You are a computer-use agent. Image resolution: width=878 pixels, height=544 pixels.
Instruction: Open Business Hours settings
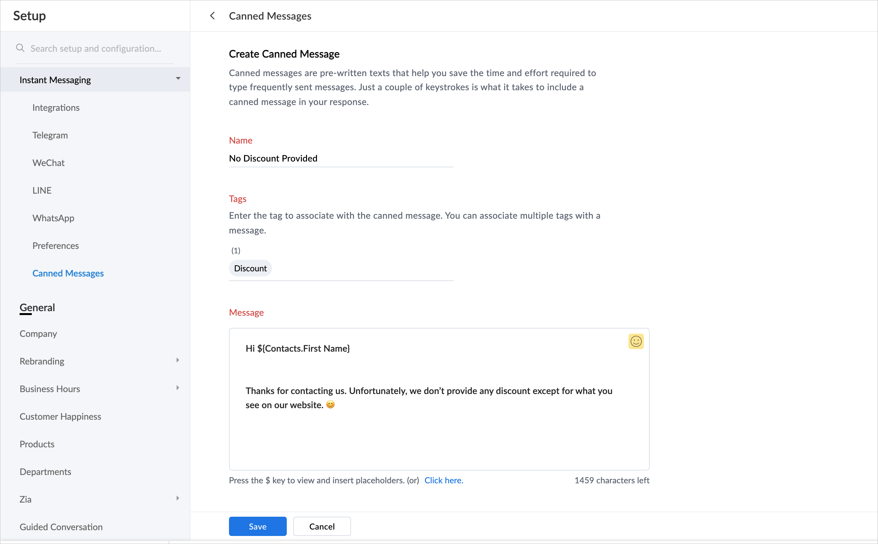(50, 389)
